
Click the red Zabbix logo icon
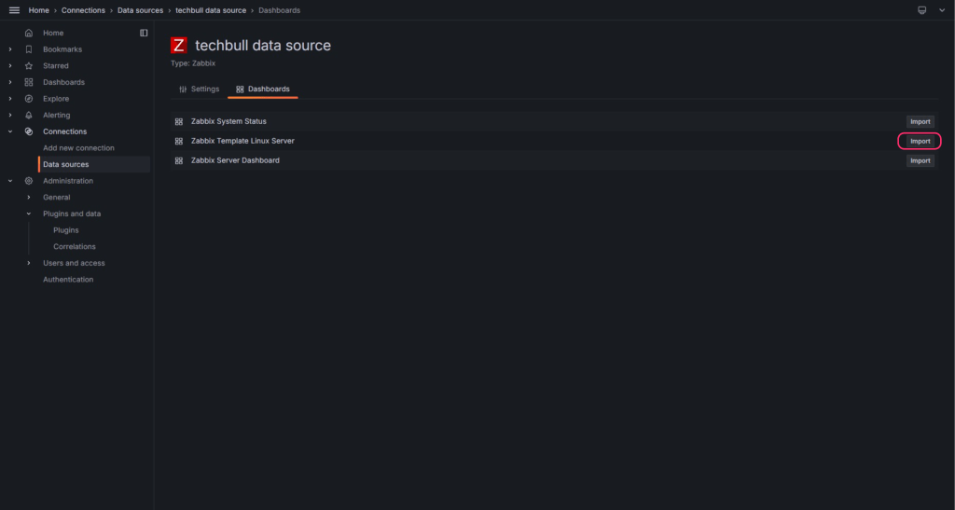(x=179, y=45)
